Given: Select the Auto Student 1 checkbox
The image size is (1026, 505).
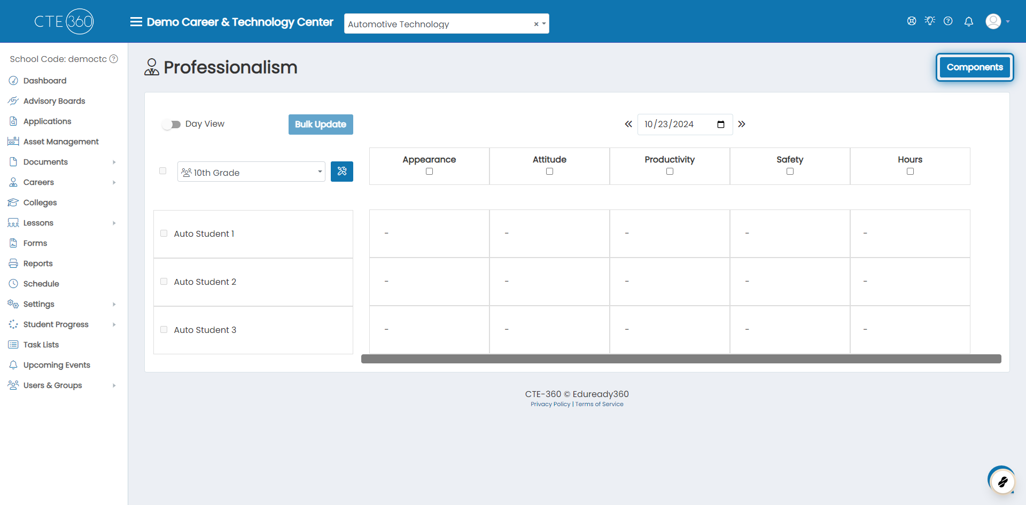Looking at the screenshot, I should (164, 234).
